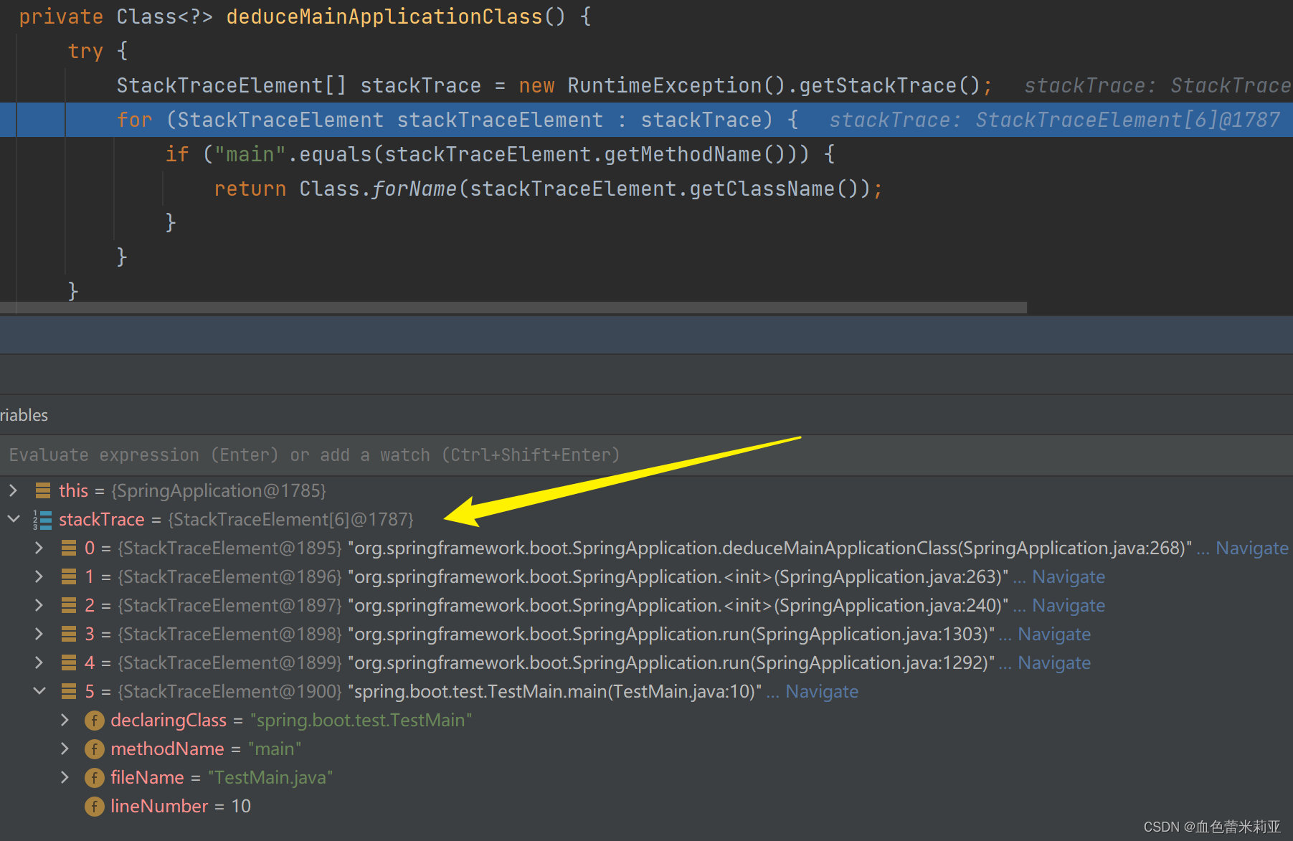The width and height of the screenshot is (1293, 841).
Task: Expand the fileName field
Action: pos(65,777)
